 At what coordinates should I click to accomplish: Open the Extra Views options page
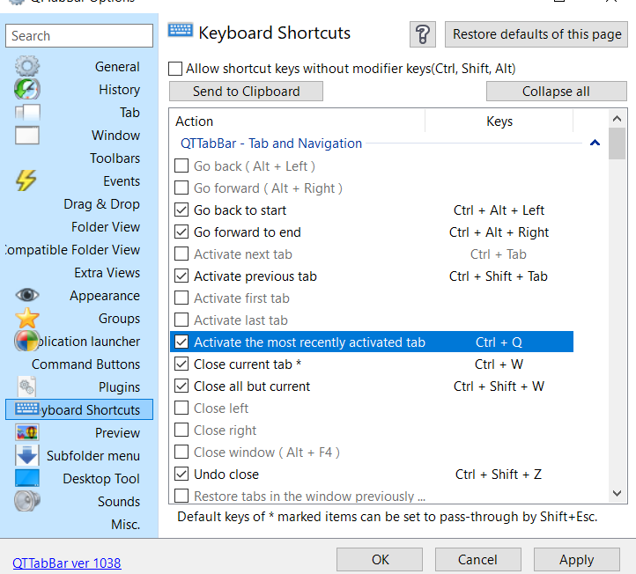[x=107, y=272]
